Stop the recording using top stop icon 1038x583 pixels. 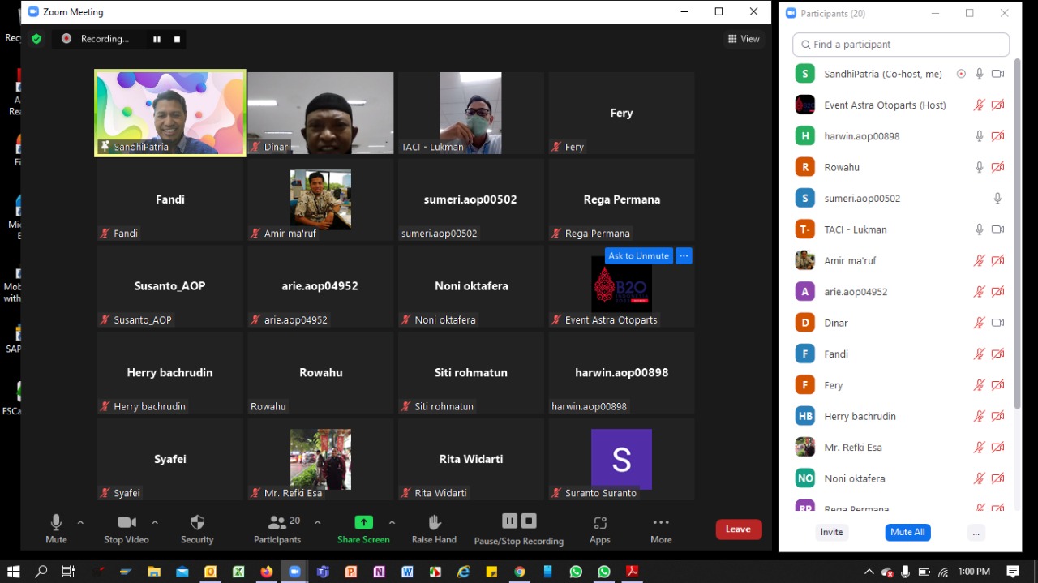pyautogui.click(x=177, y=39)
